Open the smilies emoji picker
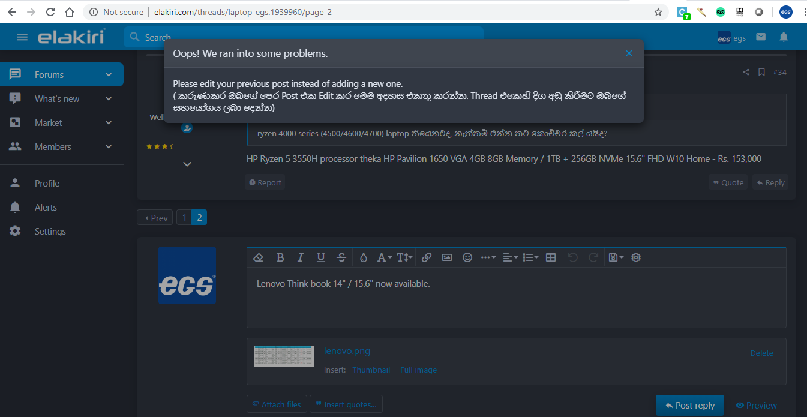Viewport: 807px width, 417px height. pyautogui.click(x=467, y=257)
